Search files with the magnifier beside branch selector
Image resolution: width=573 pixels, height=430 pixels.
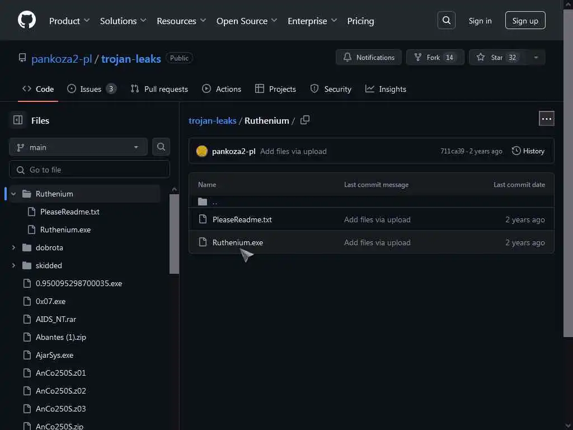point(161,147)
